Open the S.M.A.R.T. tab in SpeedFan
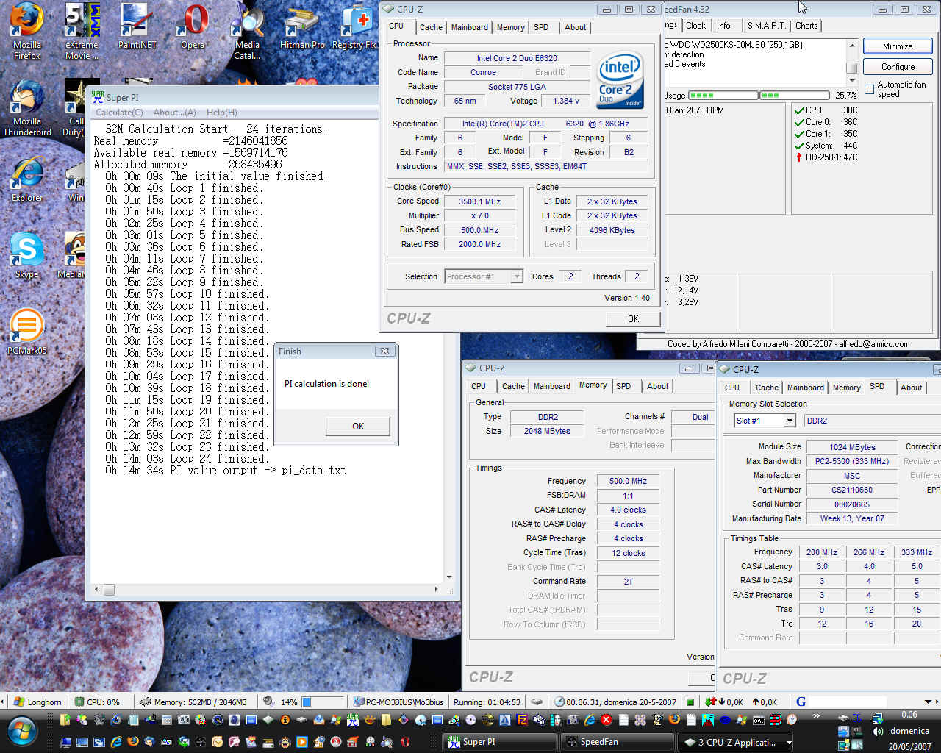Image resolution: width=941 pixels, height=753 pixels. [x=767, y=26]
